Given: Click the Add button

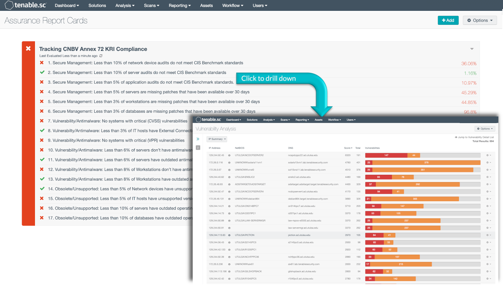Looking at the screenshot, I should (x=448, y=20).
